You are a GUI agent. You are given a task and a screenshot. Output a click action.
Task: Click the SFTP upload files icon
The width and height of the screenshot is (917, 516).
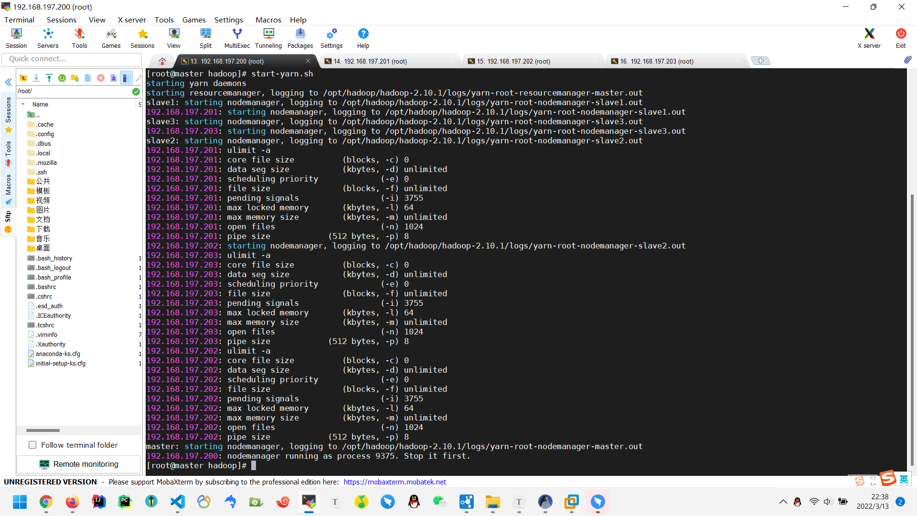point(49,78)
